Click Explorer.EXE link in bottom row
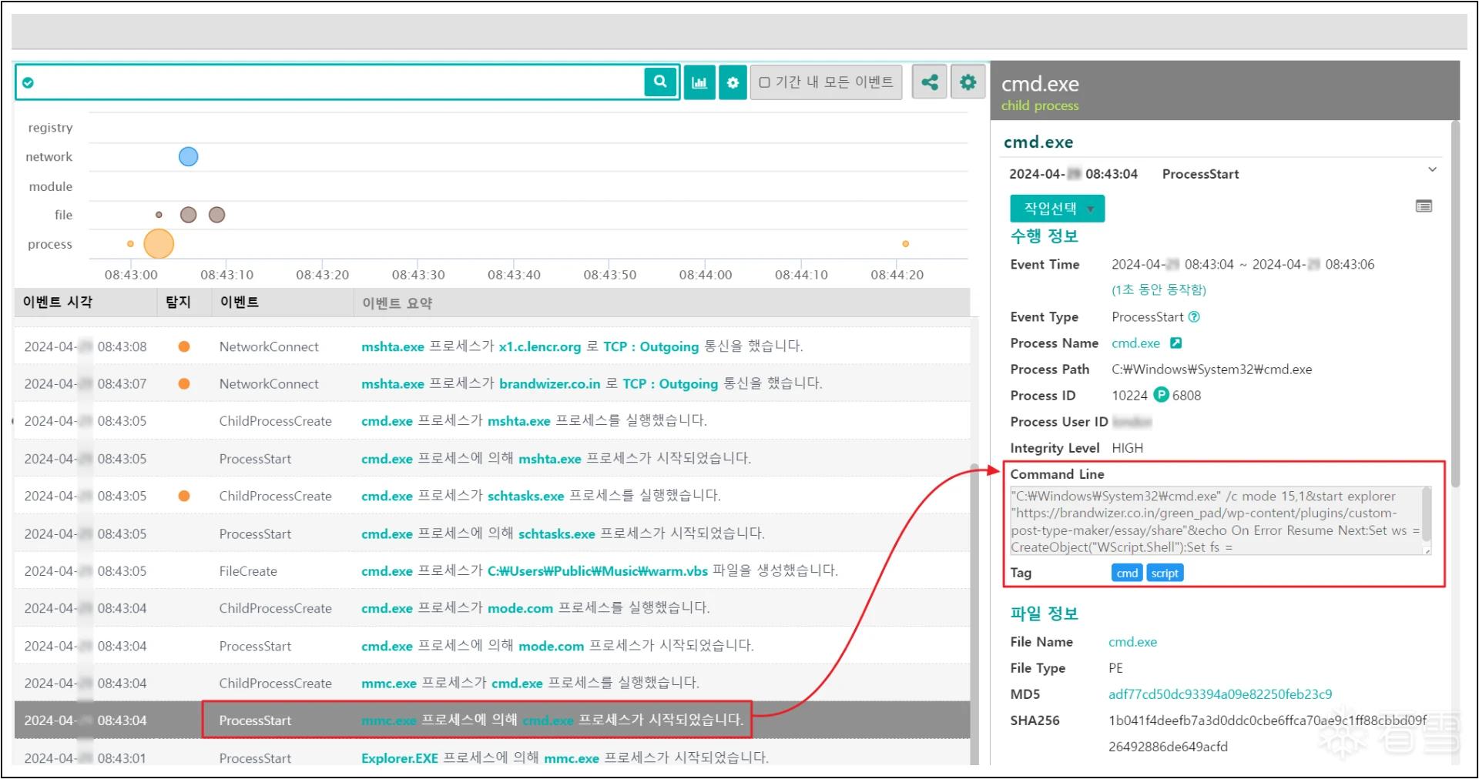The height and width of the screenshot is (779, 1479). [x=399, y=758]
